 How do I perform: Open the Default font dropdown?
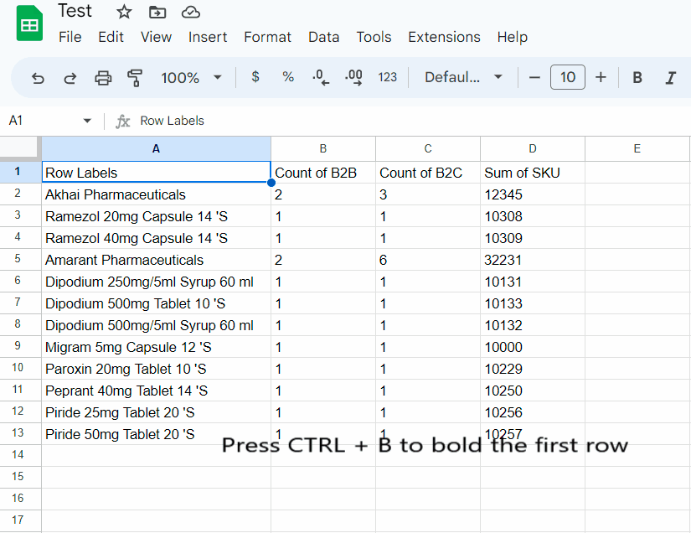[x=462, y=77]
